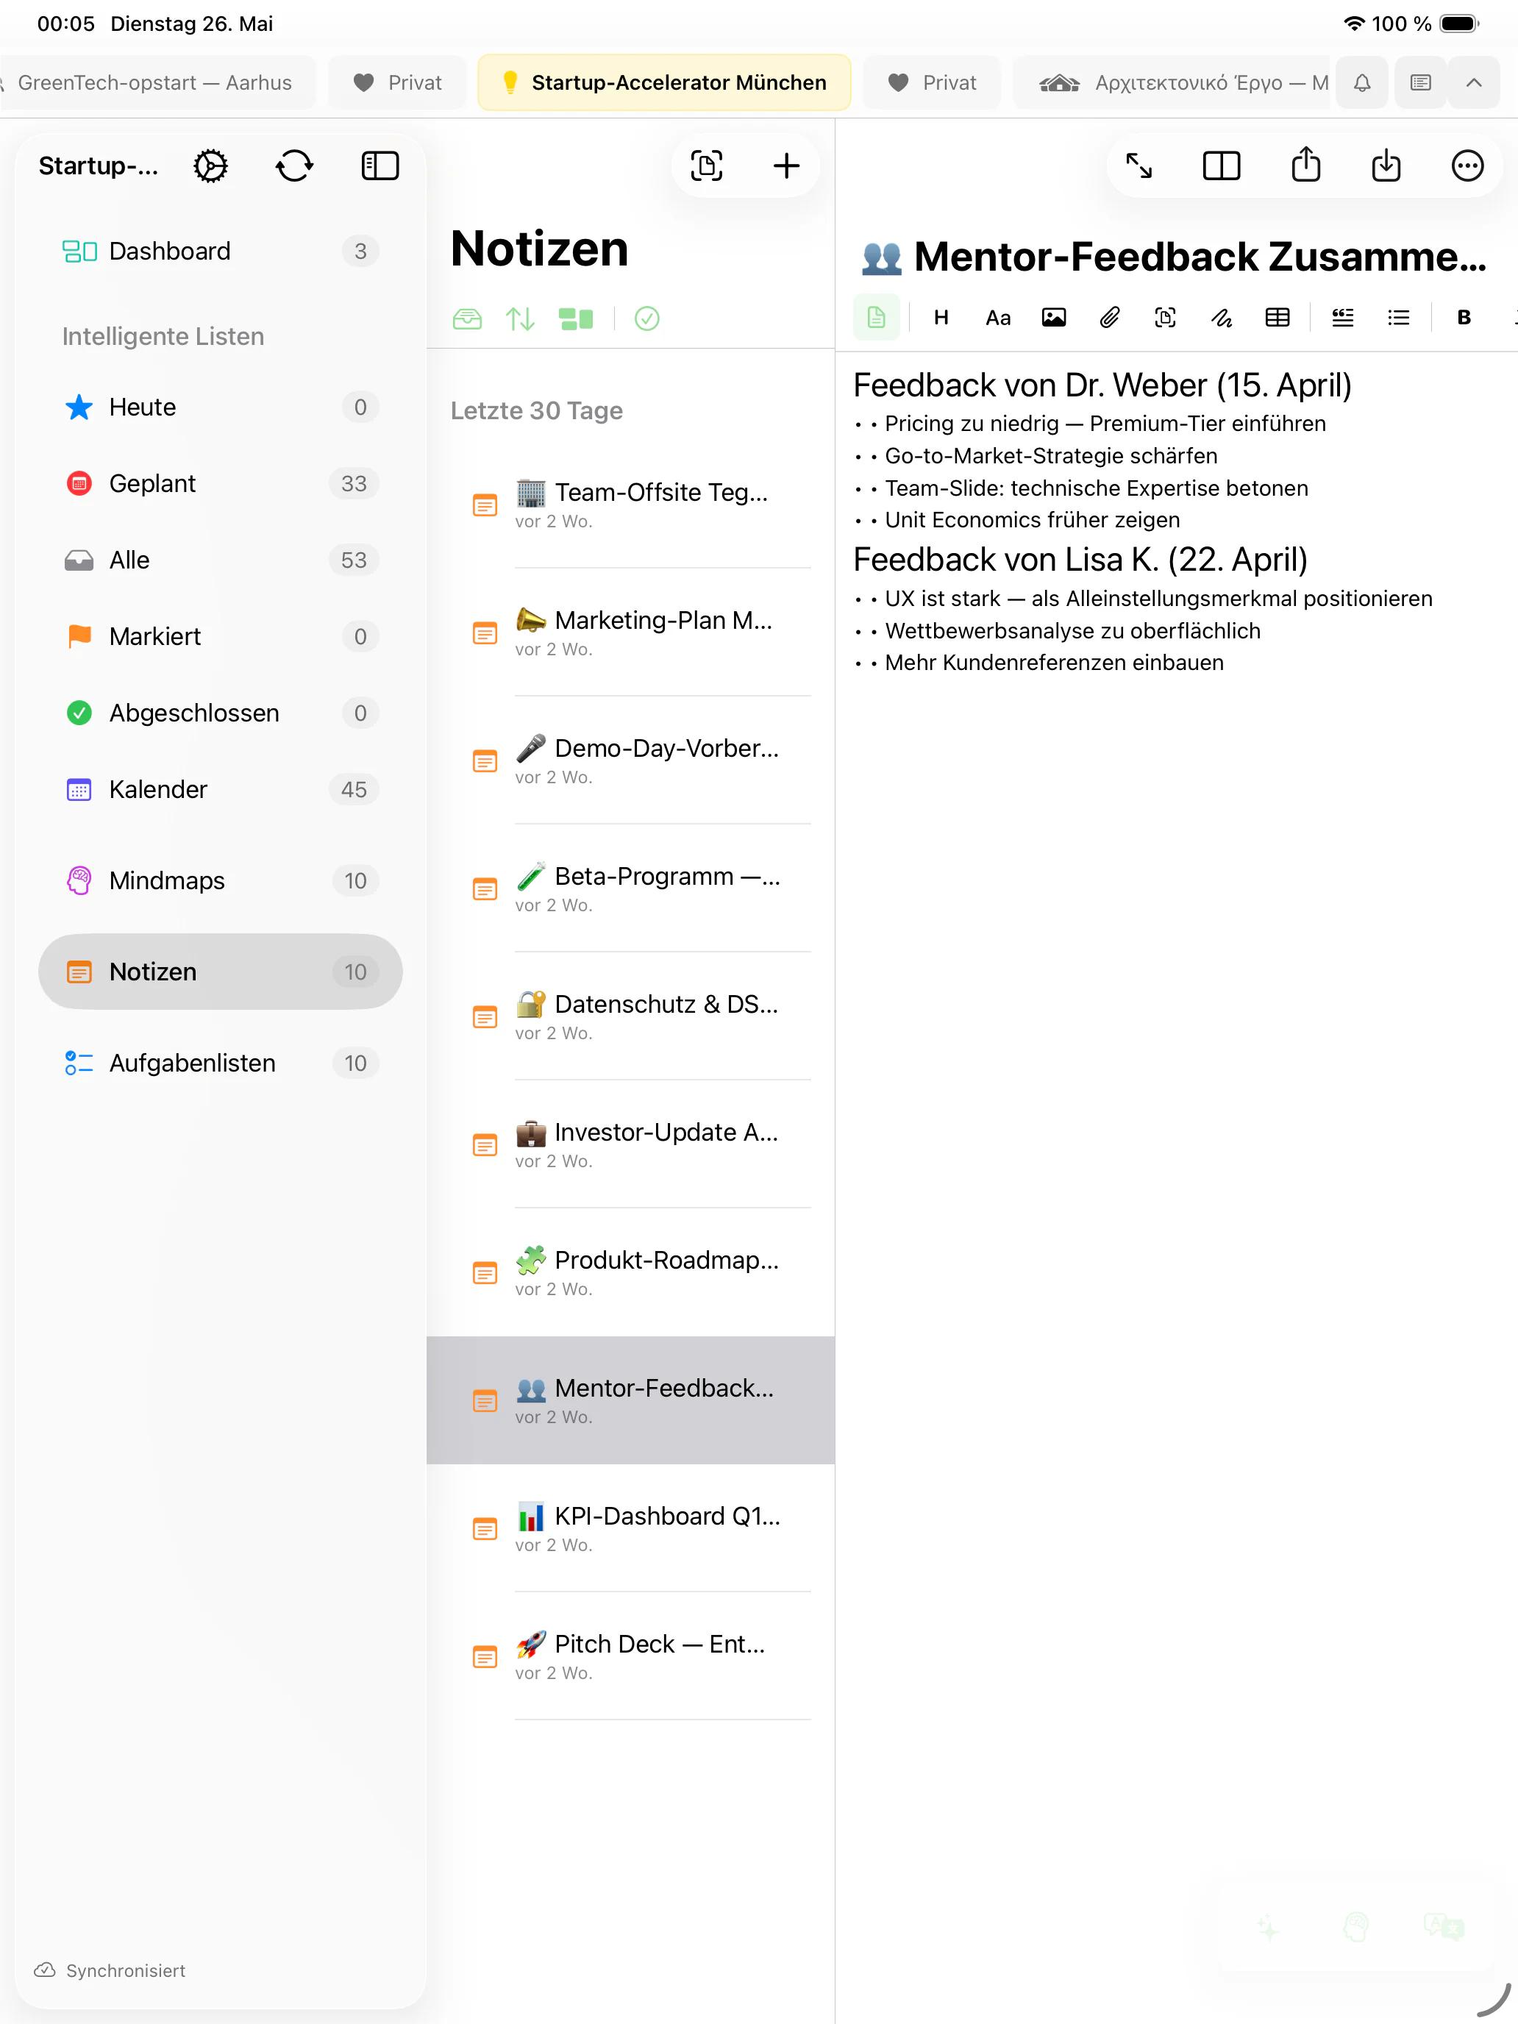Go to Mindmaps
This screenshot has width=1518, height=2024.
221,880
